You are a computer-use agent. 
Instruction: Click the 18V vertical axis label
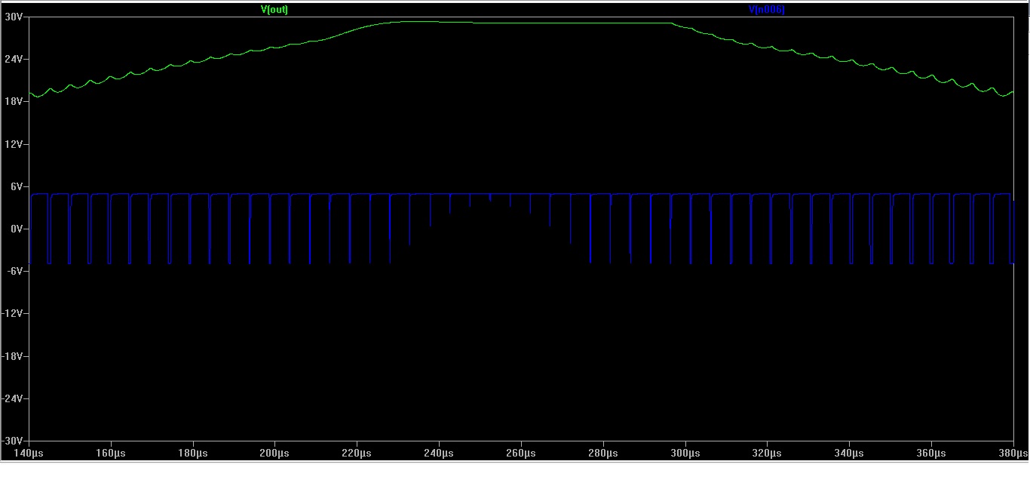[x=14, y=101]
